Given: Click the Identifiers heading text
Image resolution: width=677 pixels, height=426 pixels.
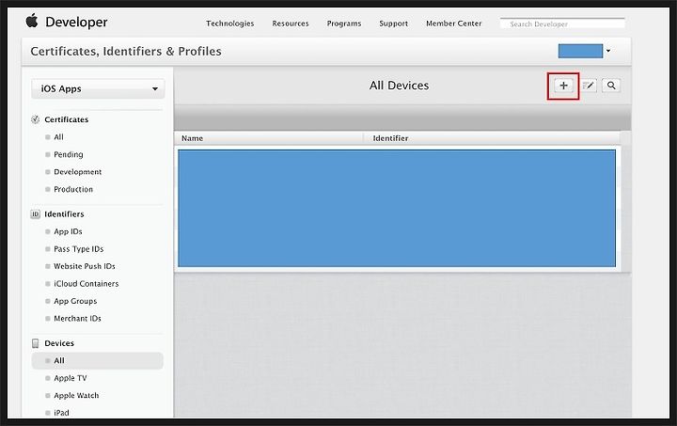Looking at the screenshot, I should tap(64, 214).
